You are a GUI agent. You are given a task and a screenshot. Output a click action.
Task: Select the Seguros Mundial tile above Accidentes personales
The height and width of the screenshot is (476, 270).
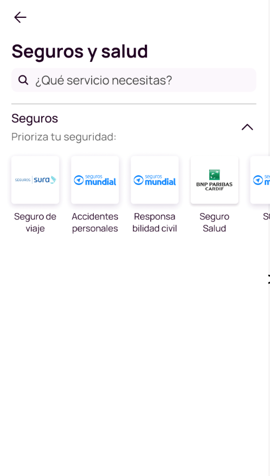[x=95, y=179]
